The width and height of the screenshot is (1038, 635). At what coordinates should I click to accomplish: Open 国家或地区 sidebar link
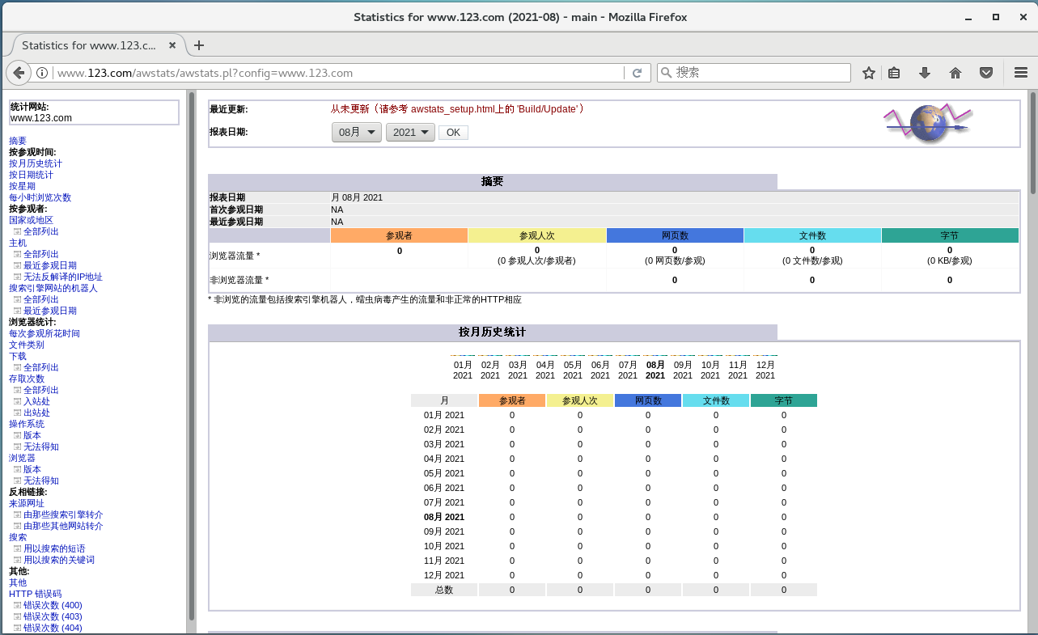(x=31, y=220)
